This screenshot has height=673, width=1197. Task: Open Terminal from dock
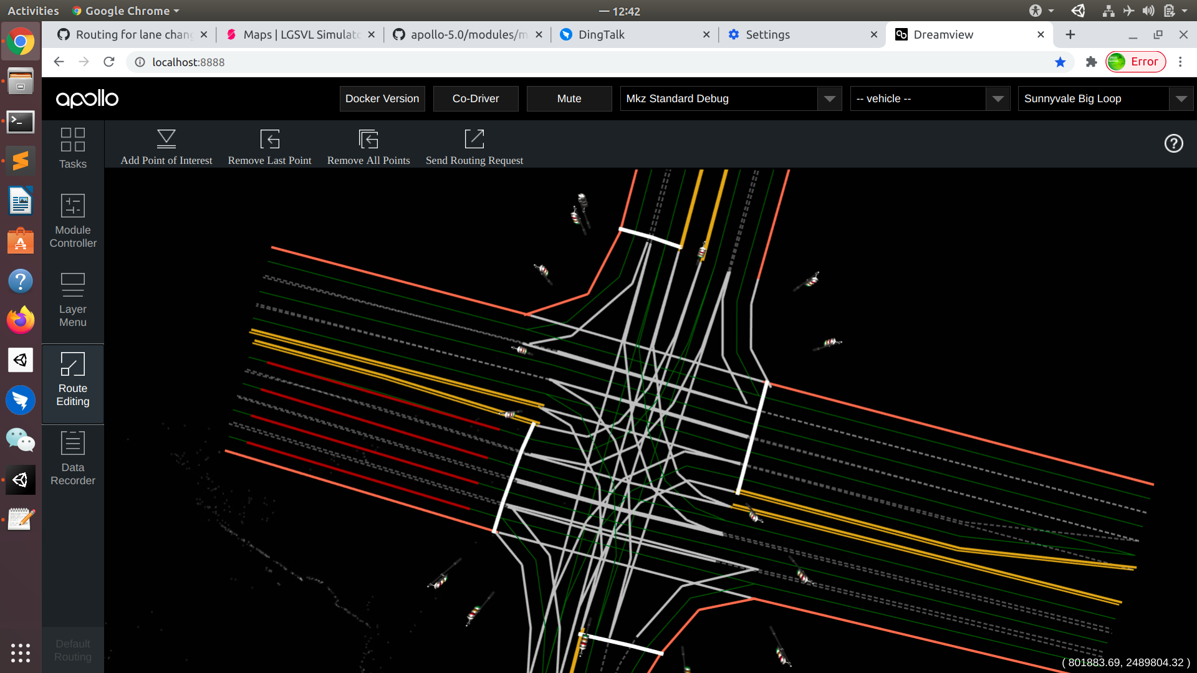pos(21,121)
